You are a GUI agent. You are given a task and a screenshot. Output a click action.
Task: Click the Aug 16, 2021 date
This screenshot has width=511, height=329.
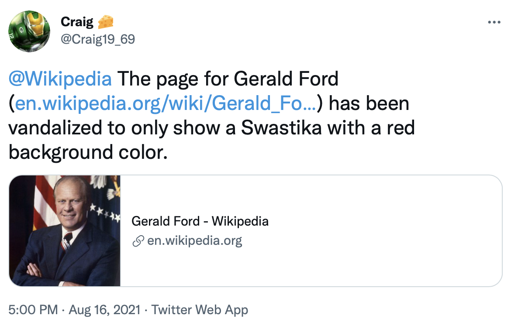coord(105,310)
